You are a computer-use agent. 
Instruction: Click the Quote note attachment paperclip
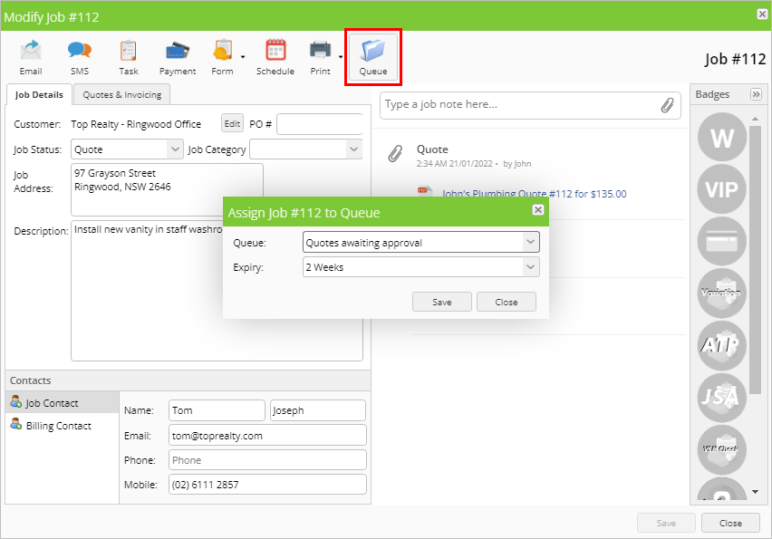(x=395, y=154)
